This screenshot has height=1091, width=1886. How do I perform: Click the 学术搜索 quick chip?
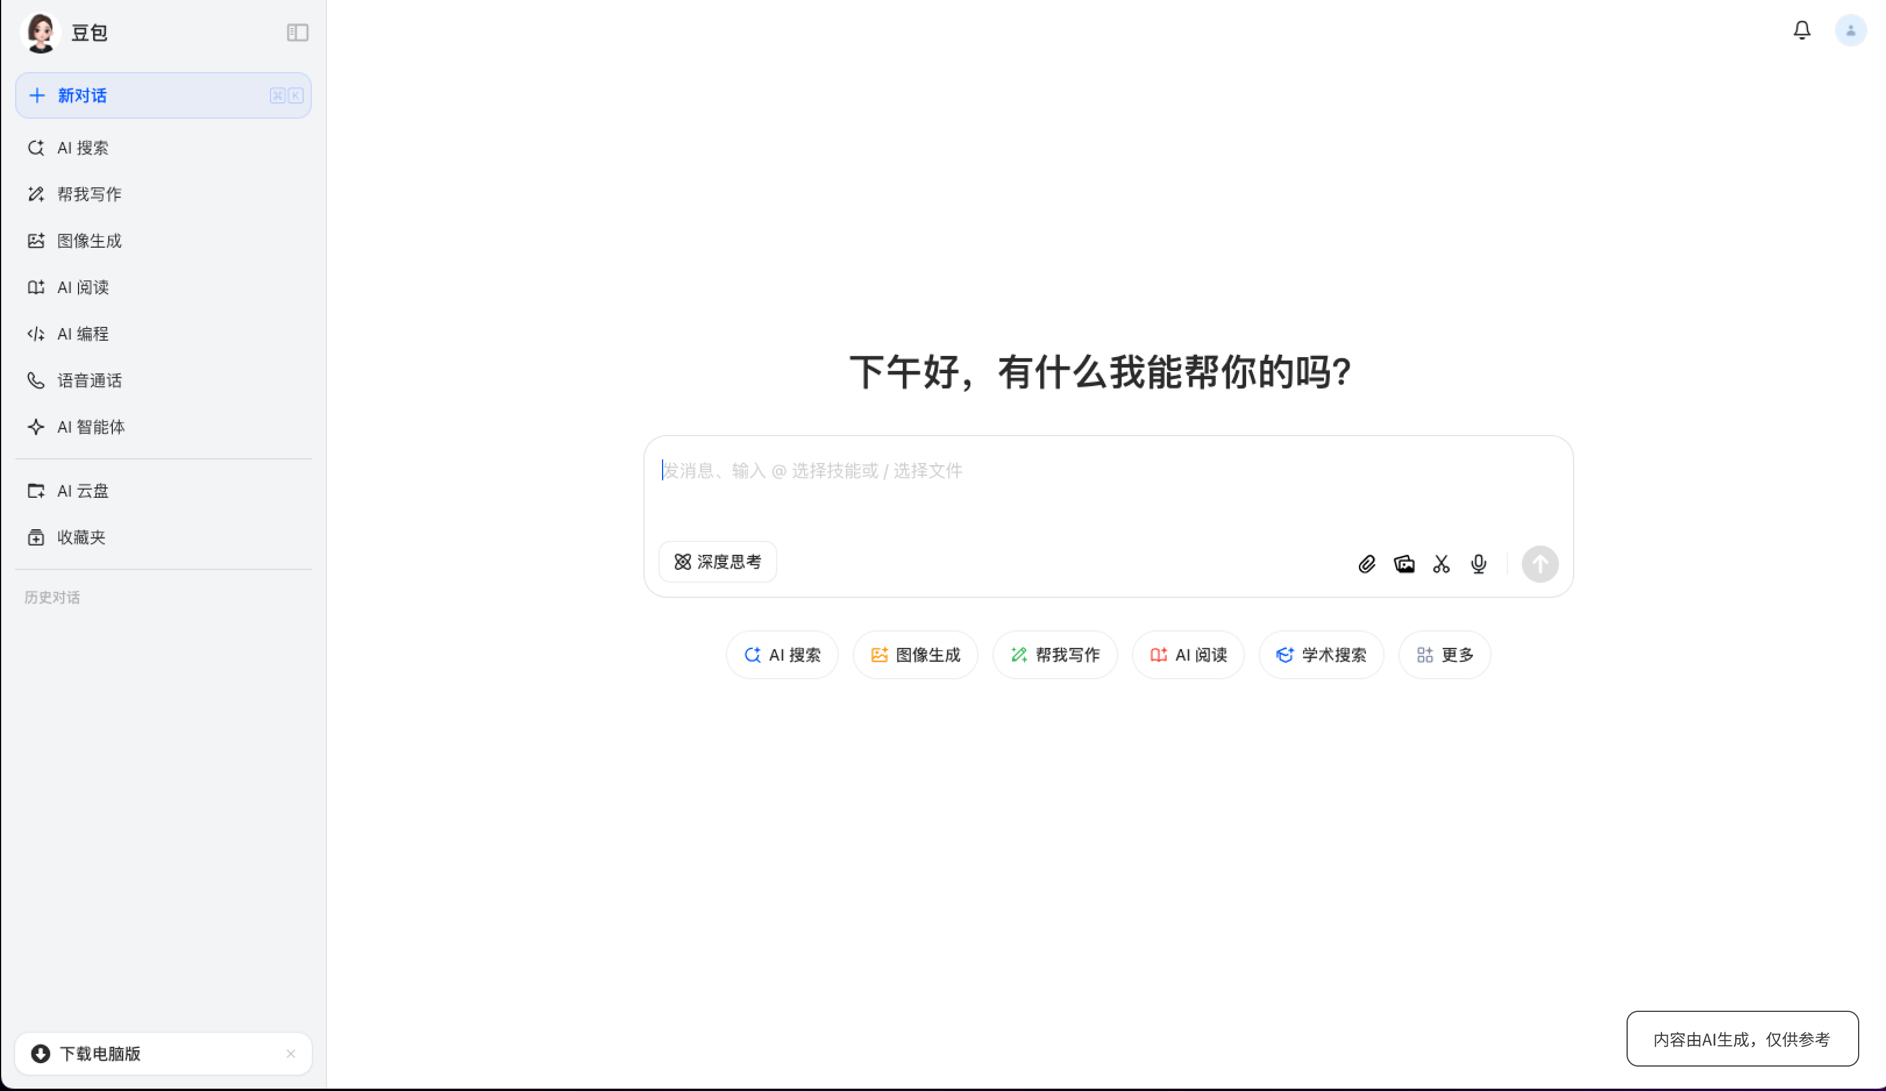(x=1320, y=655)
